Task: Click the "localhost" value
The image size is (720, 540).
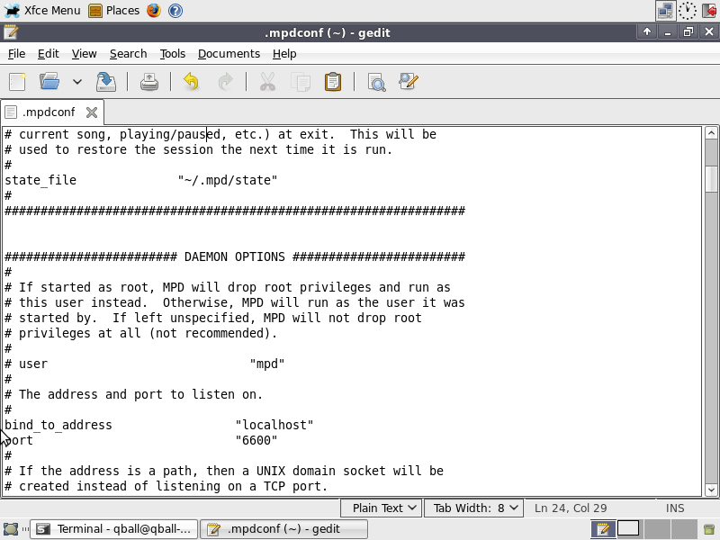Action: [x=274, y=425]
